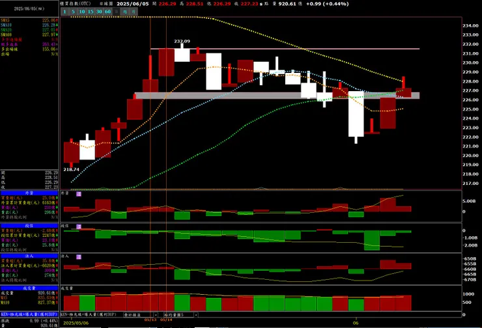
Task: Click the blue 成交量 panel header
Action: pyautogui.click(x=29, y=288)
